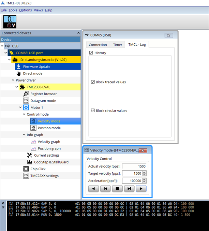Rotate motor right with play arrow button

click(x=141, y=189)
